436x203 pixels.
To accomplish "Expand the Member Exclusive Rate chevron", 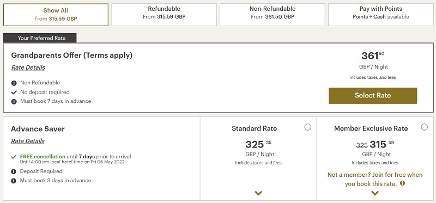I will (x=375, y=193).
